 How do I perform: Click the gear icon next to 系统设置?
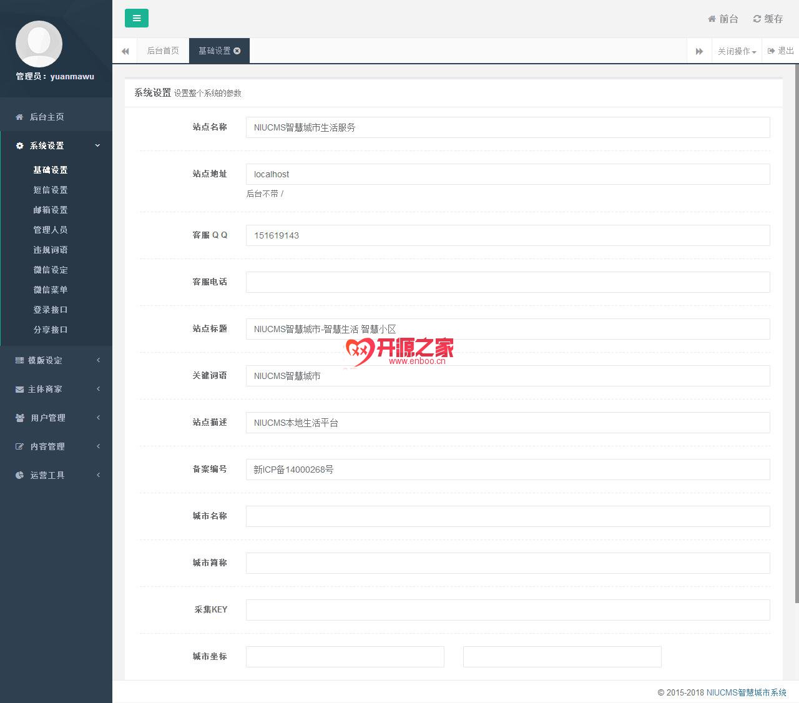[x=19, y=146]
